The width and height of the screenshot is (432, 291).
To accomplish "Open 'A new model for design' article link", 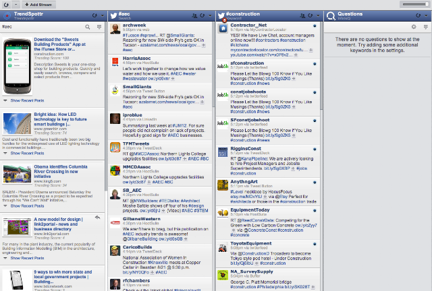I will (58, 224).
